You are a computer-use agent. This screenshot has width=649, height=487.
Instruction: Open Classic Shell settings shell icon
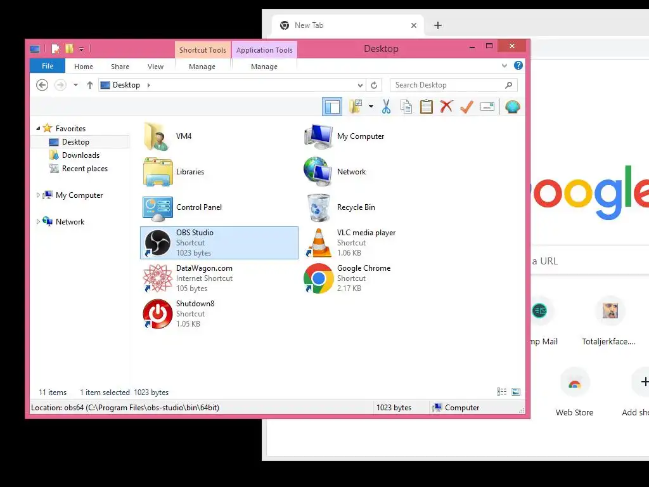(512, 107)
